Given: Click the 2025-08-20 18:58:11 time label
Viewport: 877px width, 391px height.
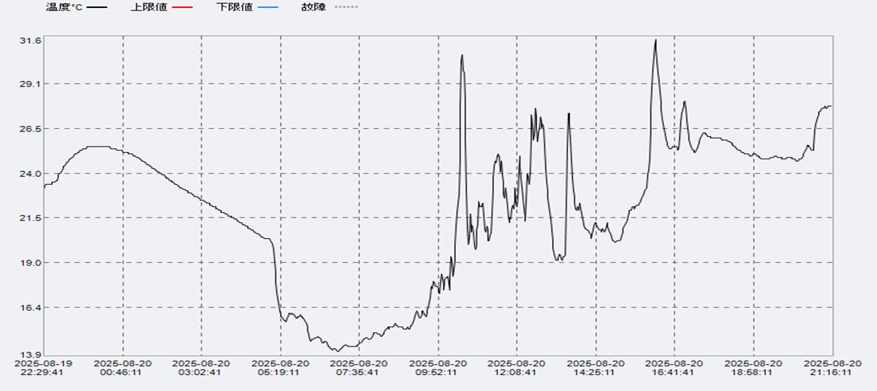Looking at the screenshot, I should pyautogui.click(x=754, y=368).
